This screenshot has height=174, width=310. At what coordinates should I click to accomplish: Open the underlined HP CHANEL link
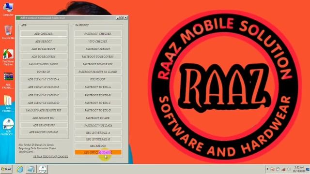pos(50,157)
